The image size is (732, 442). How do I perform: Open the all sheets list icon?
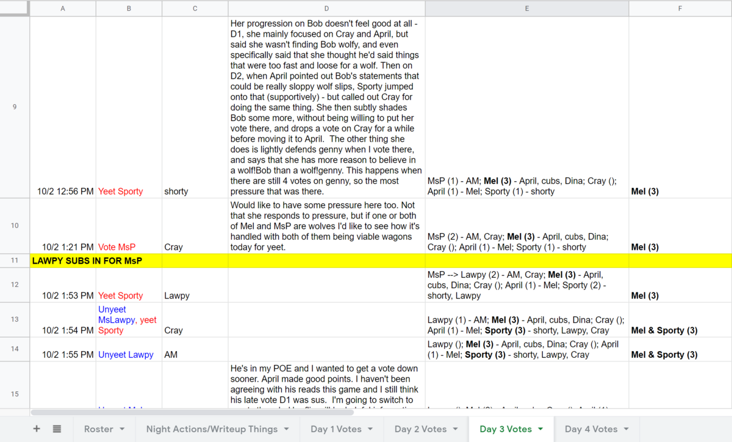57,429
